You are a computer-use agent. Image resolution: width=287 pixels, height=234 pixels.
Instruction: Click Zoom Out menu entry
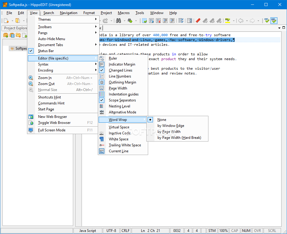click(x=63, y=84)
